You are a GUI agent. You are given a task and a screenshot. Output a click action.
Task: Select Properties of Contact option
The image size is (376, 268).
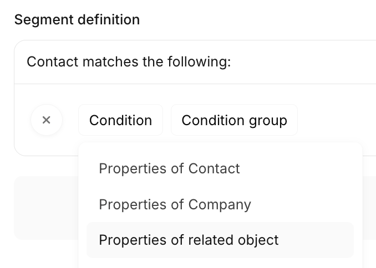(x=169, y=168)
